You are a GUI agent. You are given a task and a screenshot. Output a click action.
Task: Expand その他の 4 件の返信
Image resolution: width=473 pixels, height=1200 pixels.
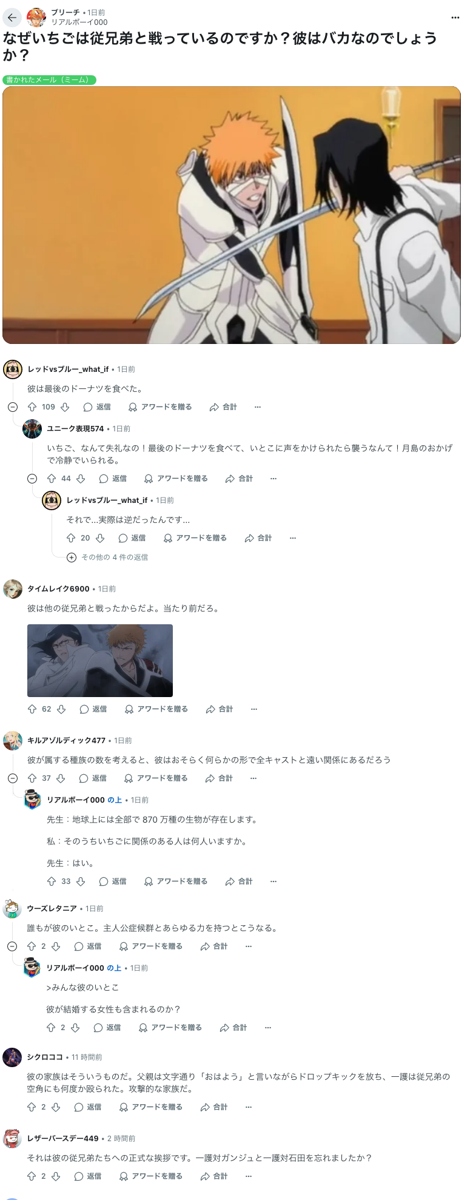pos(108,558)
